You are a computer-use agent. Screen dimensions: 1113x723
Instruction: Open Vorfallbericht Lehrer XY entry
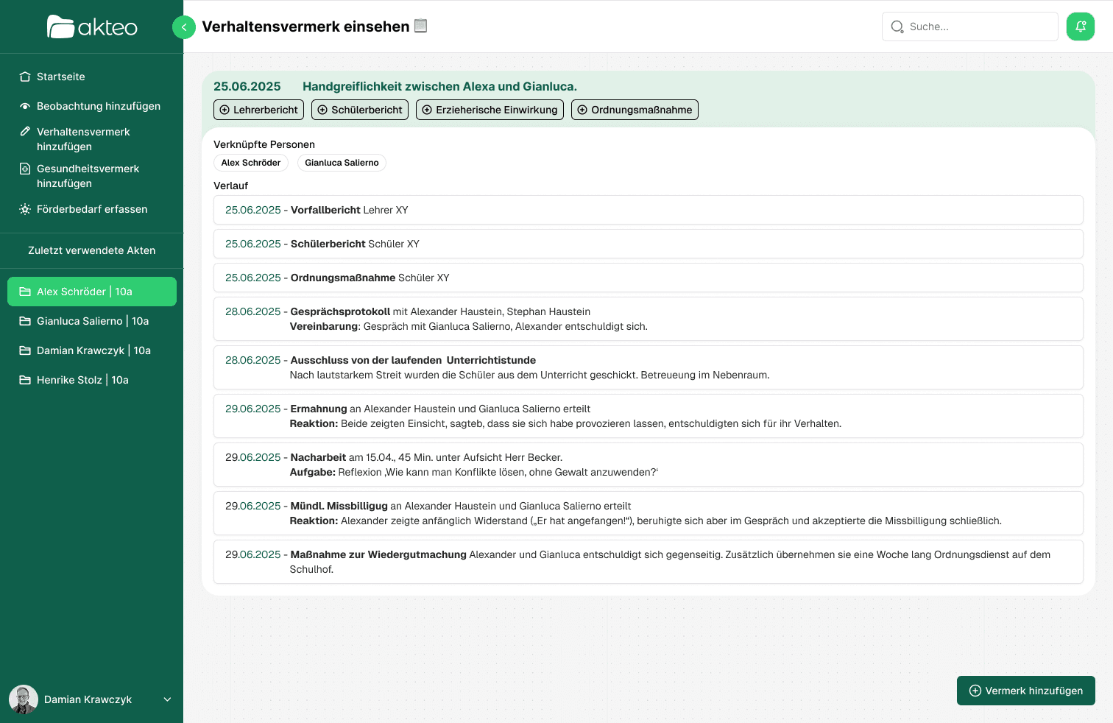pos(649,210)
